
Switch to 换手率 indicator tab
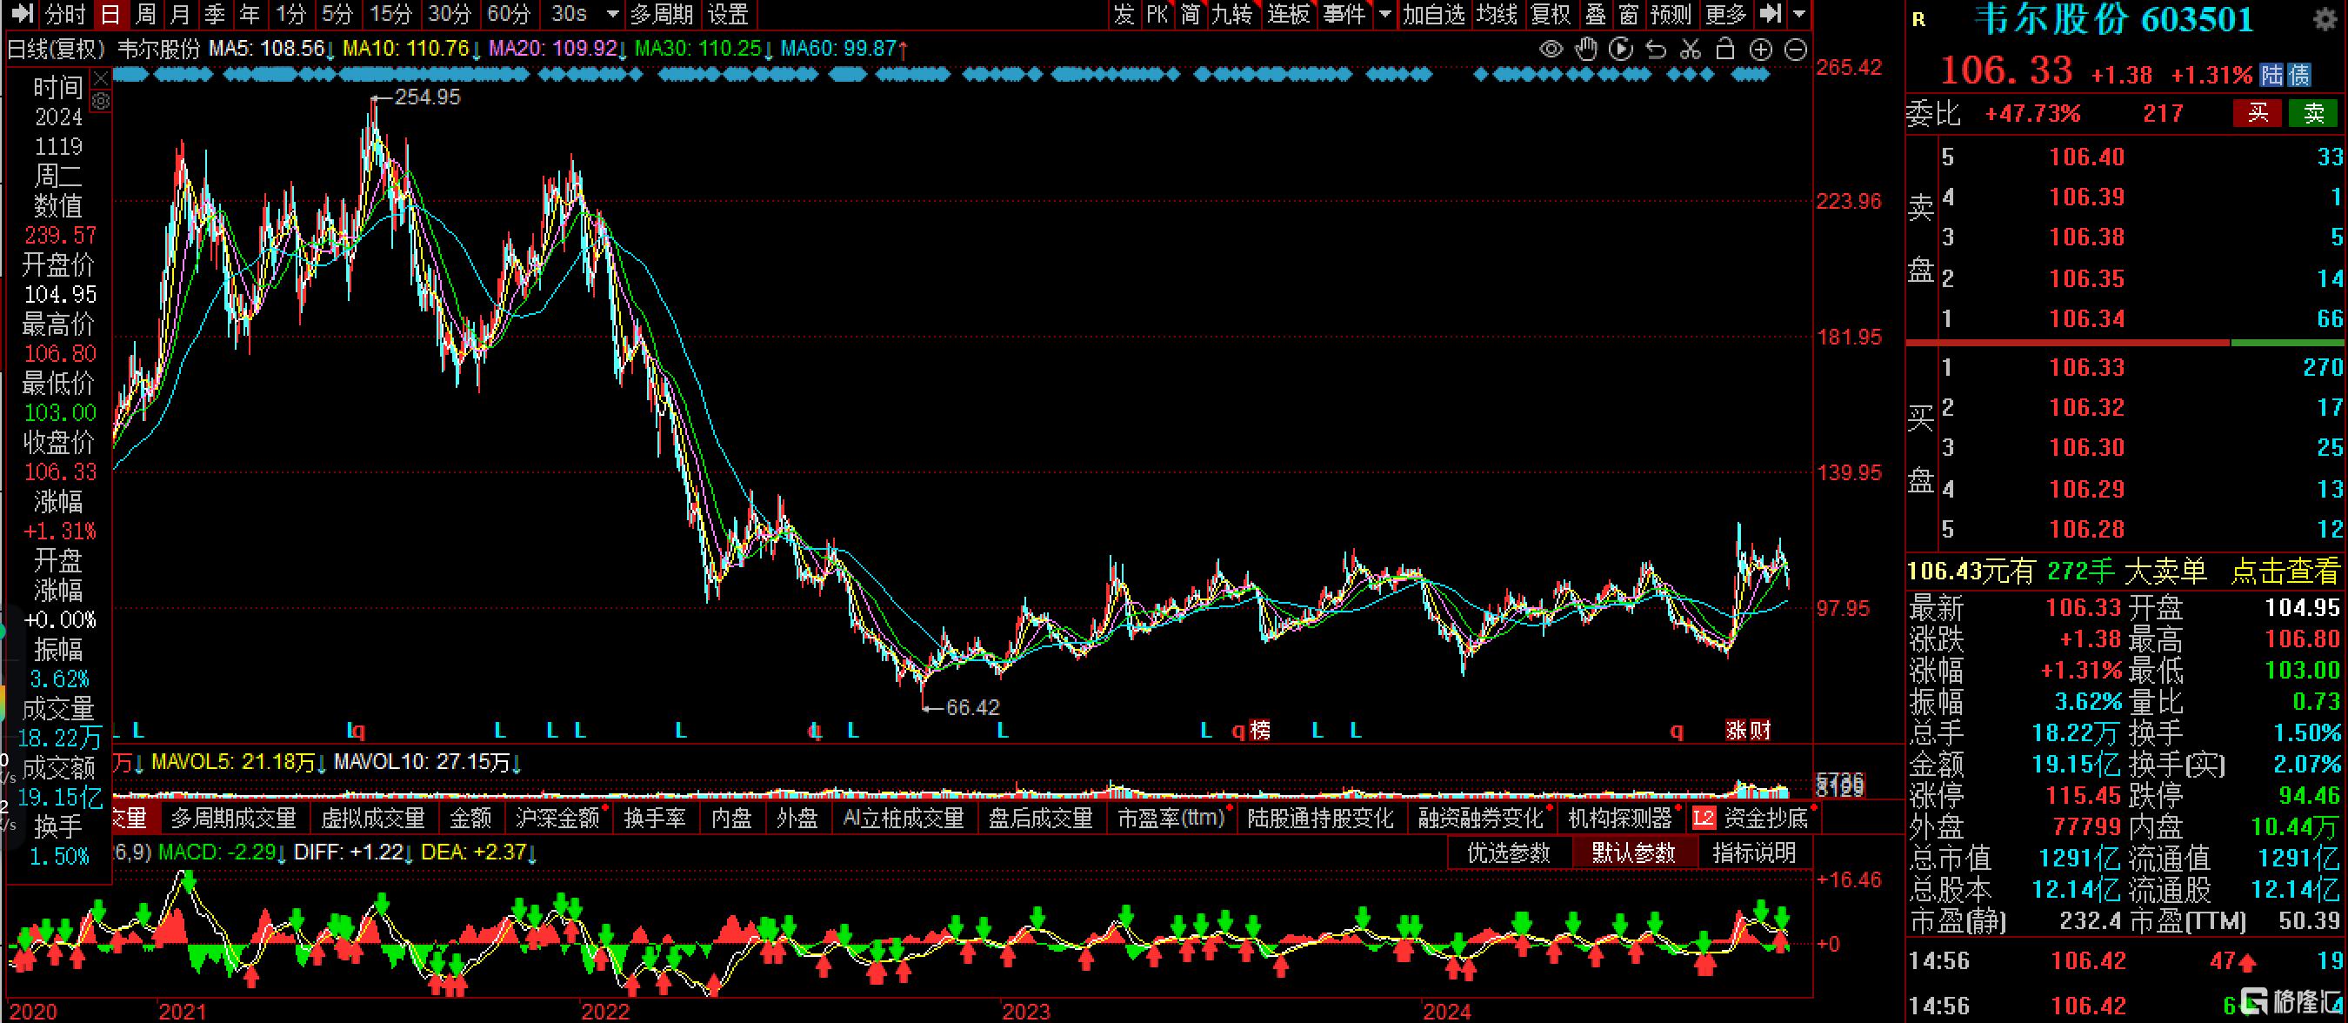click(x=656, y=818)
